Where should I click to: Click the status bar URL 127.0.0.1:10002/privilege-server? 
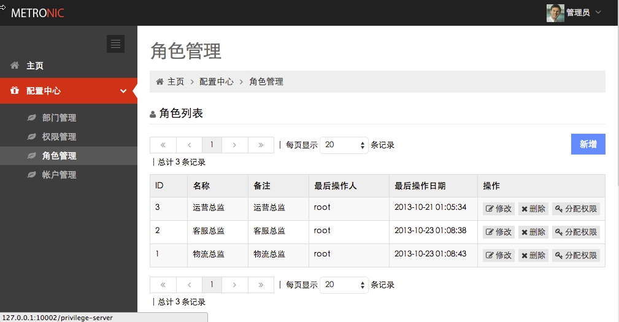click(x=58, y=318)
